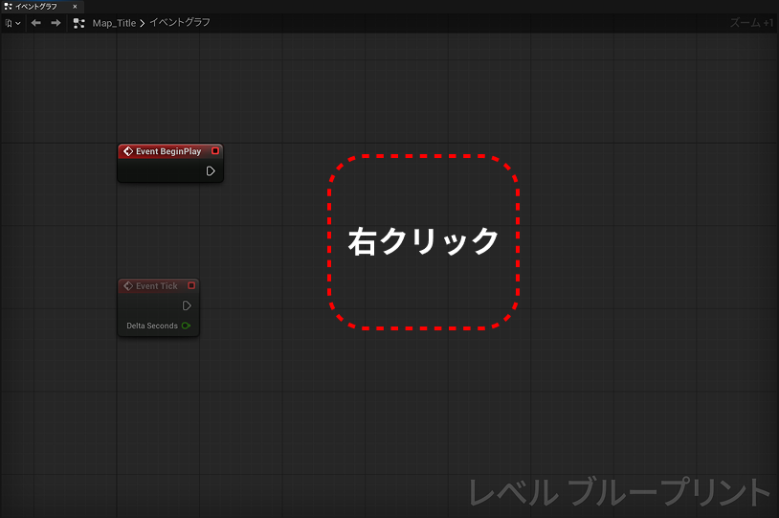Click the event diamond icon on Event Tick

click(x=128, y=286)
